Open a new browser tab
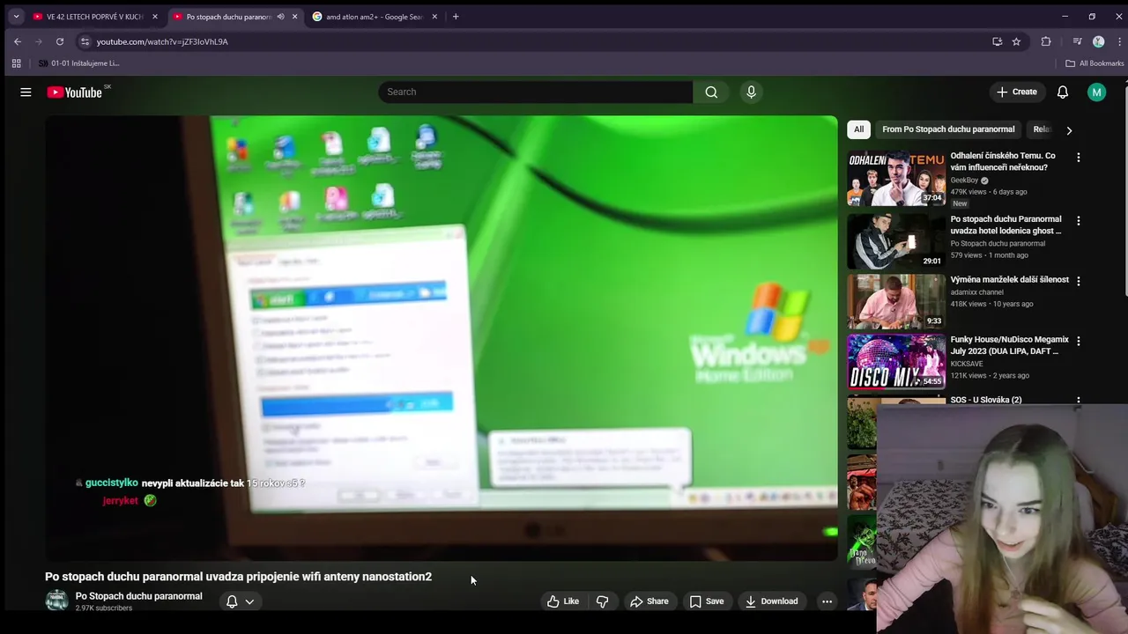Viewport: 1128px width, 634px height. point(456,17)
